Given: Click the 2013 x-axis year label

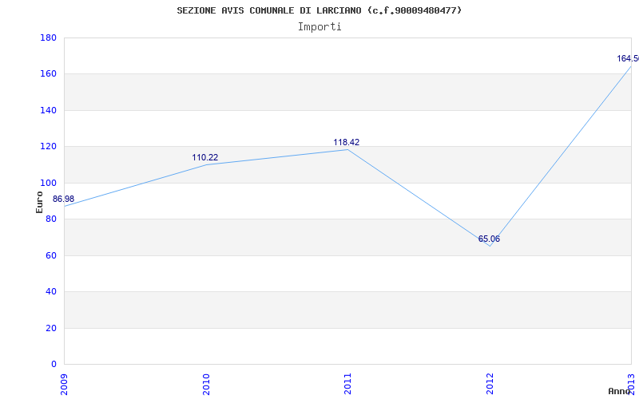Looking at the screenshot, I should (x=631, y=384).
